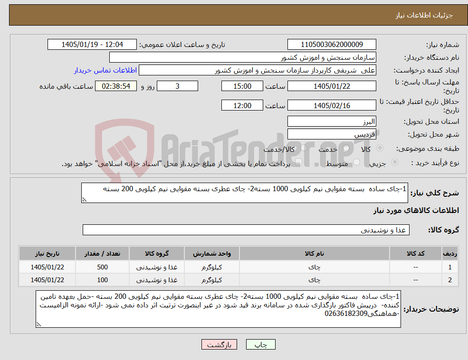Click the کد کالا column header
468x360 pixels.
coord(415,253)
